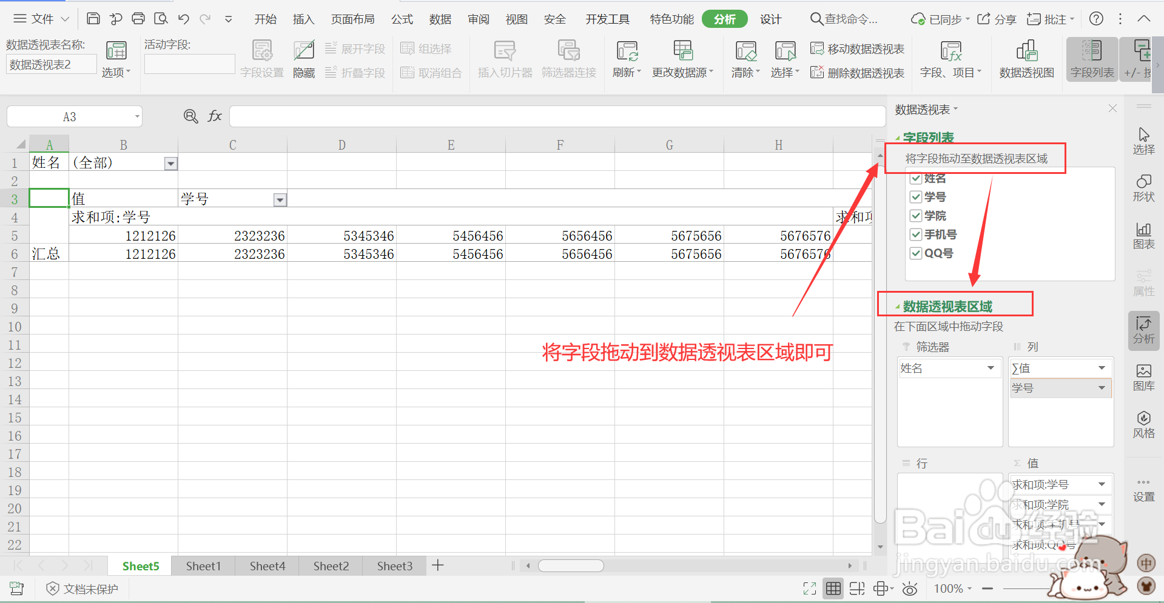This screenshot has width=1164, height=603.
Task: Click in the formula bar input
Action: point(557,116)
